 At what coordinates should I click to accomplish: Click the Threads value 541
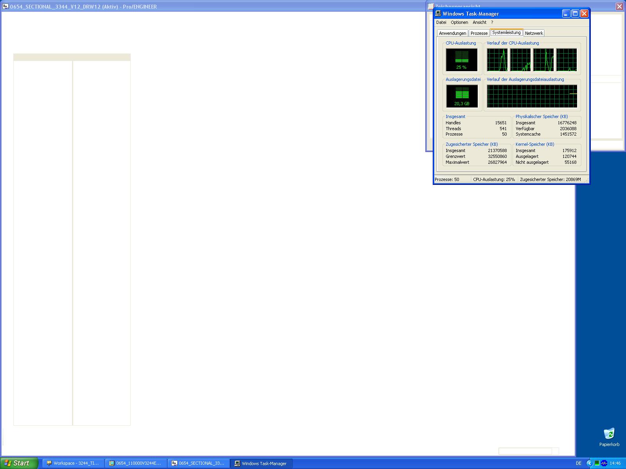pos(503,129)
